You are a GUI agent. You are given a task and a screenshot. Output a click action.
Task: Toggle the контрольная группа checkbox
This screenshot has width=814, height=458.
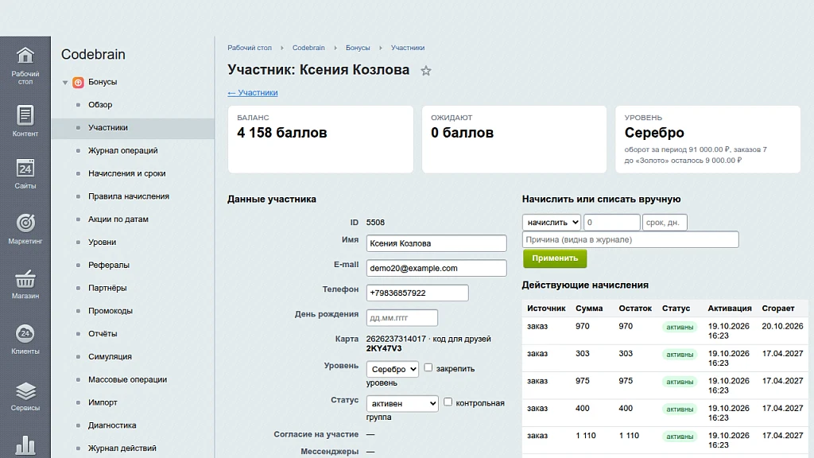coord(448,402)
